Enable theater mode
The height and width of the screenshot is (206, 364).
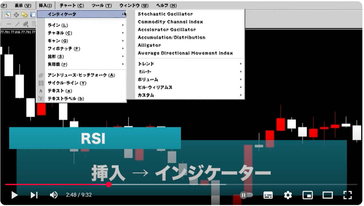[x=328, y=195]
